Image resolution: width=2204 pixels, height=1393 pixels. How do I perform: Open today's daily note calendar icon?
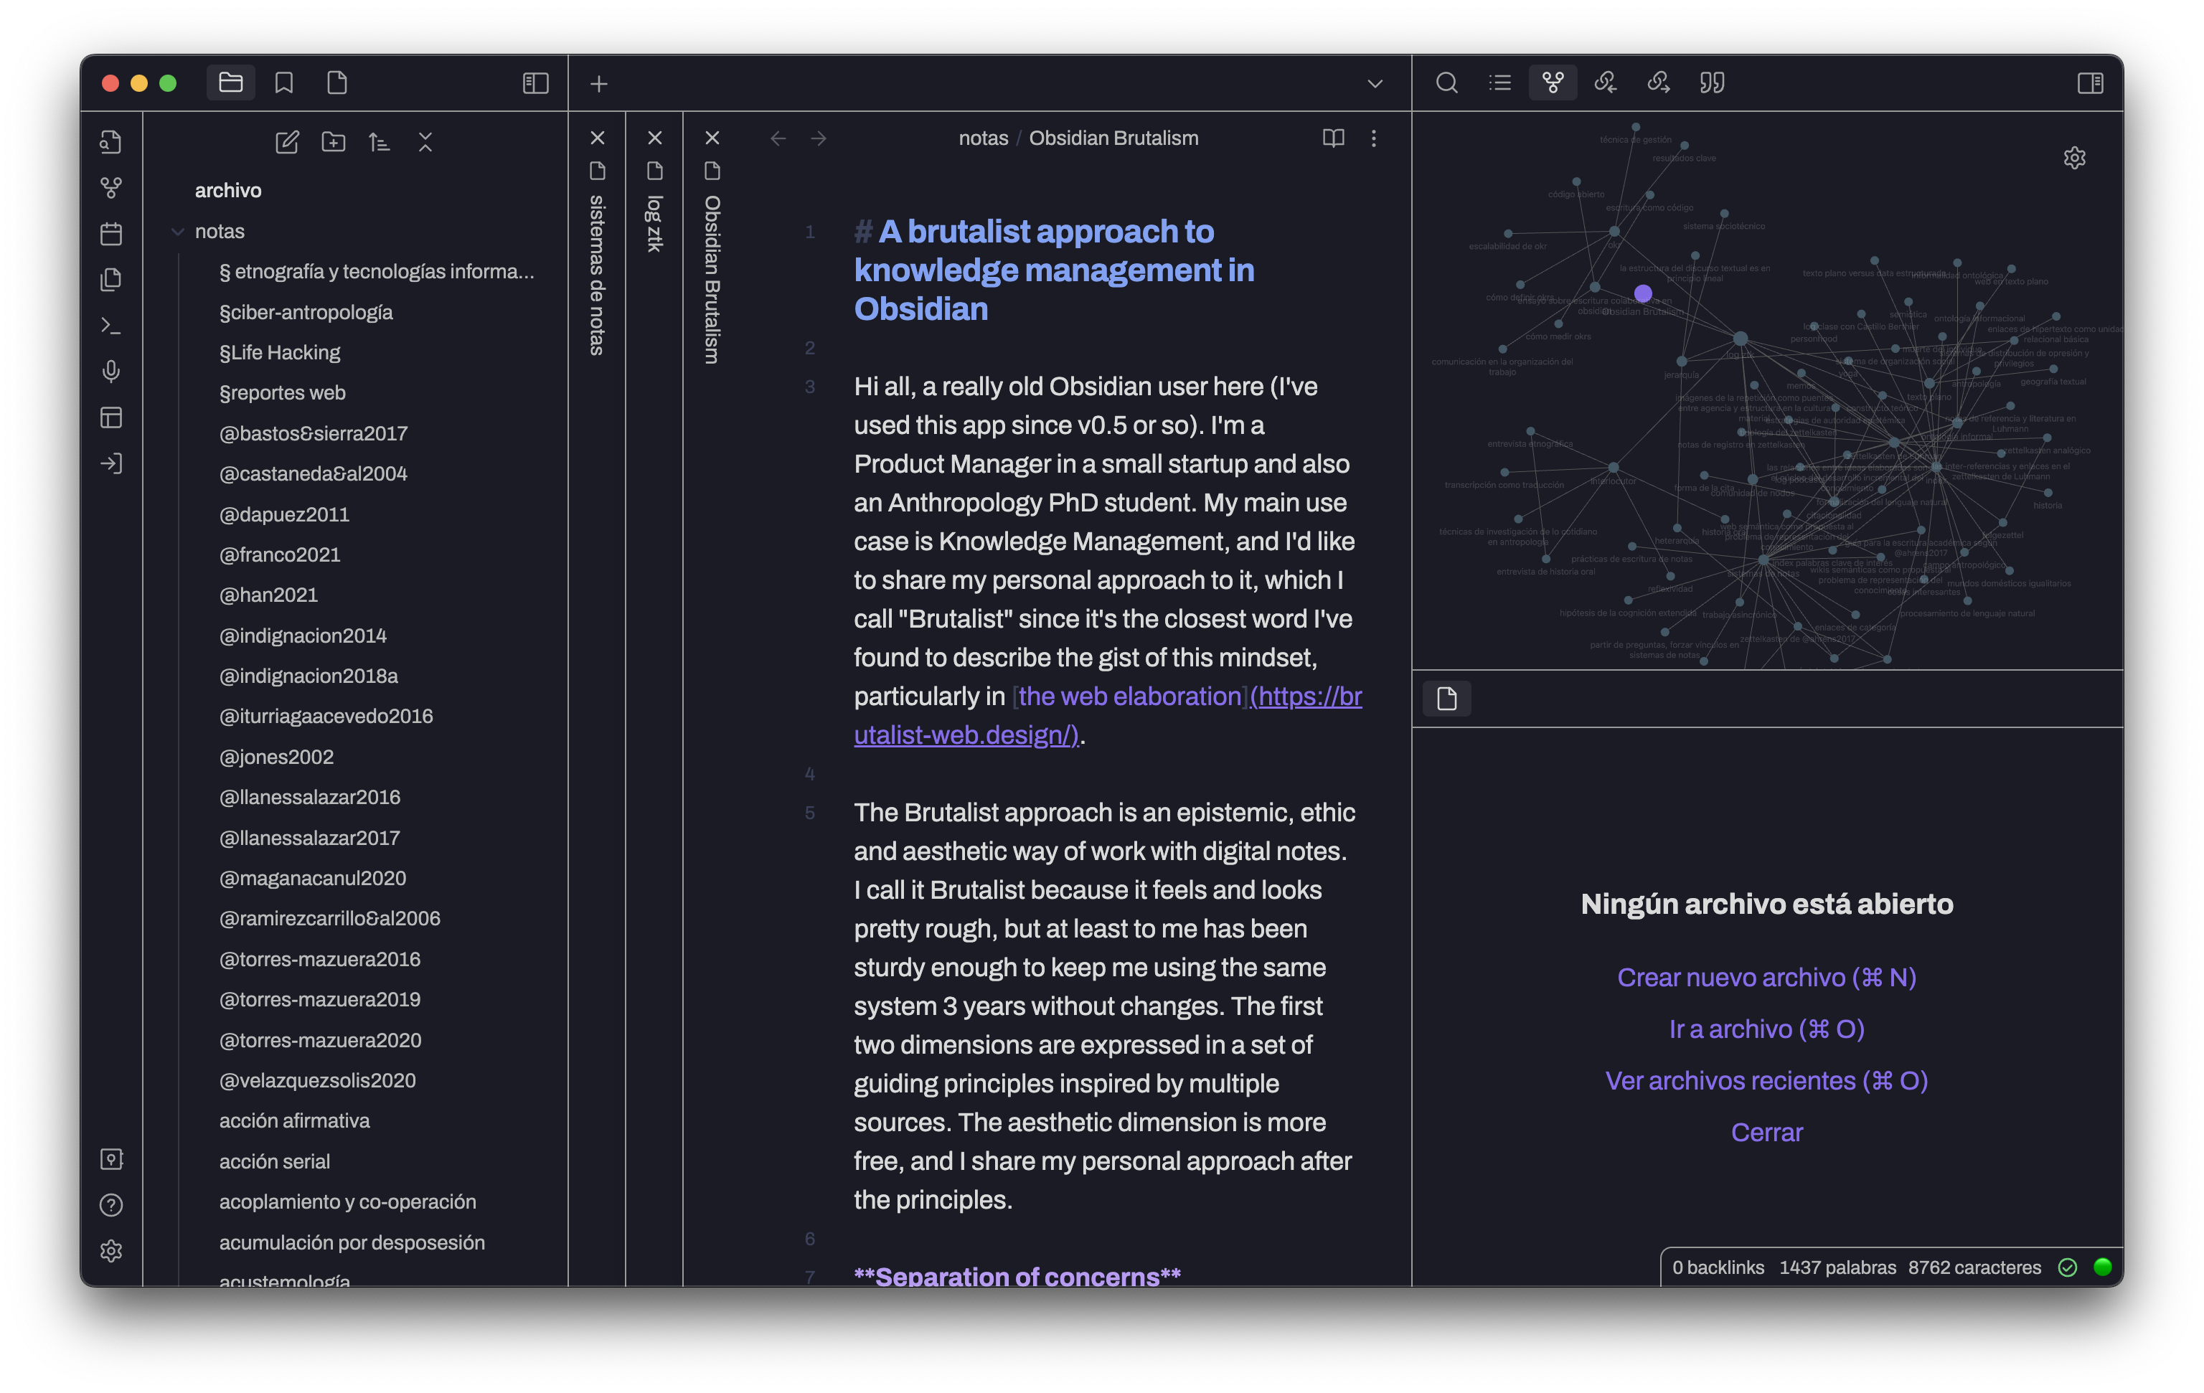tap(110, 233)
